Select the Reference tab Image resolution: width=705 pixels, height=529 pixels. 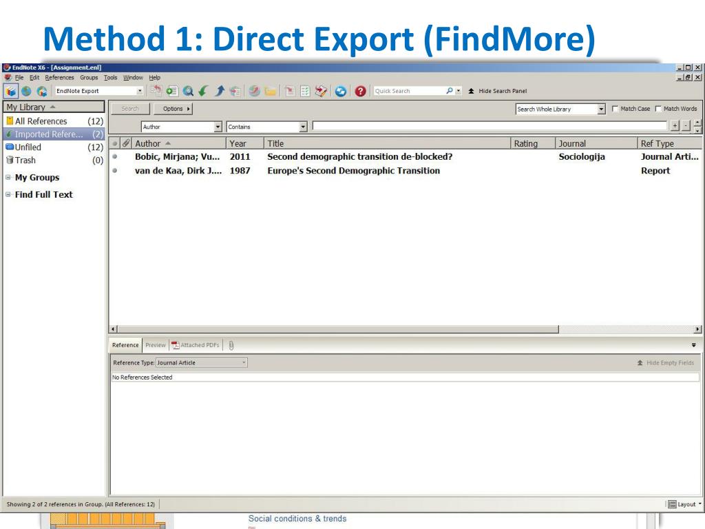click(x=125, y=345)
